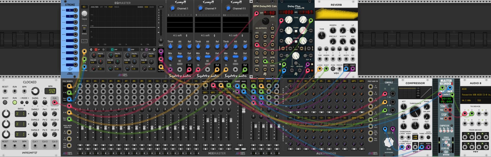Click the BPM knob on BPM Delay/MS Calc
This screenshot has height=157, width=491.
265,21
